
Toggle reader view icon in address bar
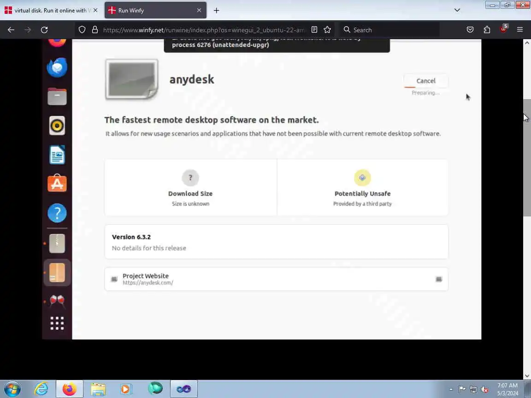(314, 30)
